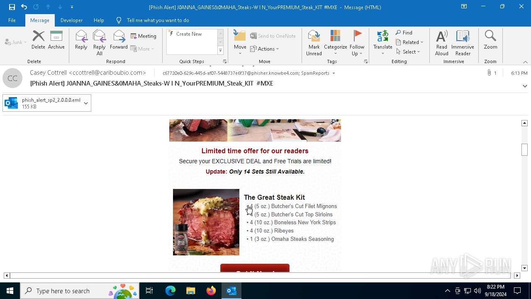The height and width of the screenshot is (299, 531).
Task: Delete this message
Action: (x=38, y=40)
